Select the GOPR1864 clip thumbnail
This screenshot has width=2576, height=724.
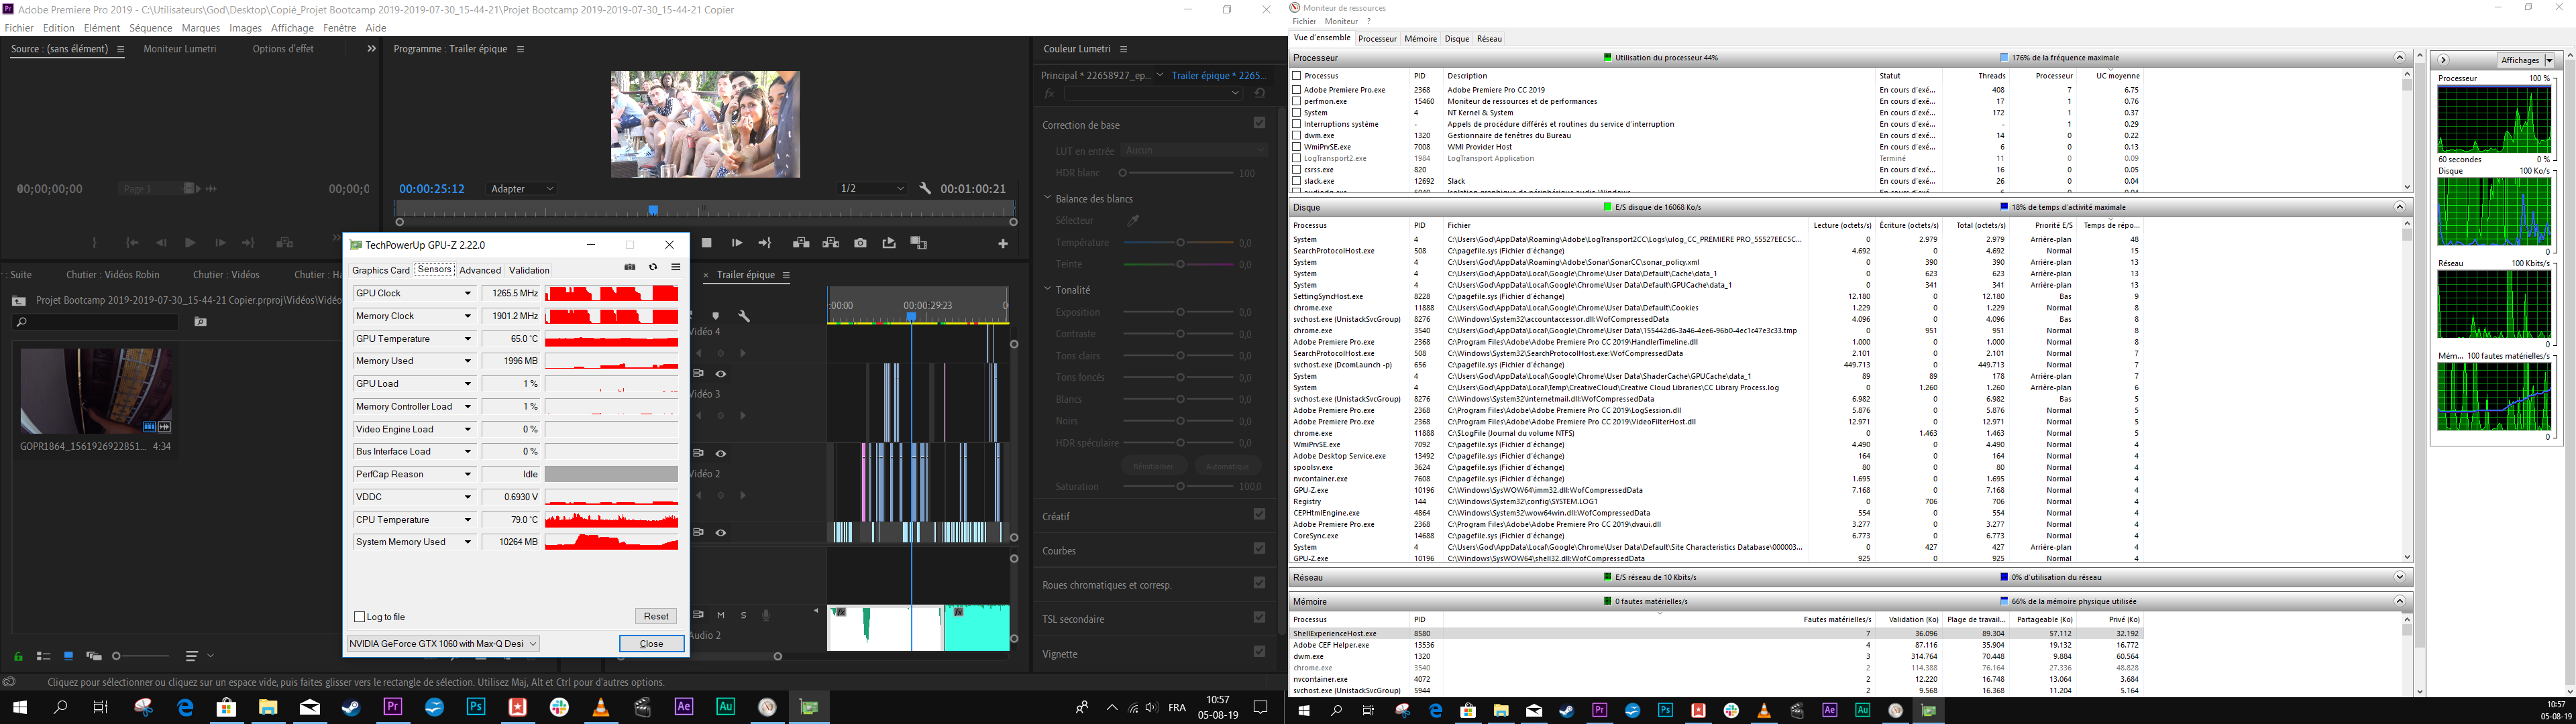coord(95,391)
